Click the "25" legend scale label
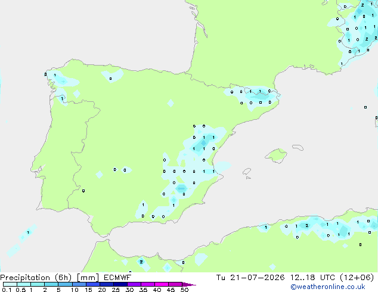Viewport: 378px width, 292px height. (x=116, y=290)
